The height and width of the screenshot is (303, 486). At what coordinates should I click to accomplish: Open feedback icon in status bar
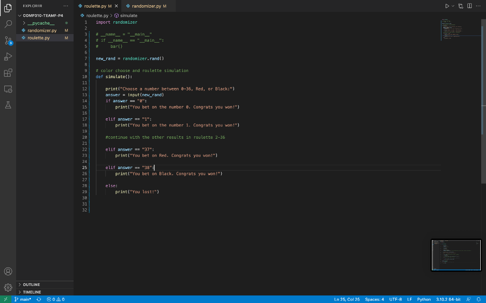pyautogui.click(x=468, y=299)
